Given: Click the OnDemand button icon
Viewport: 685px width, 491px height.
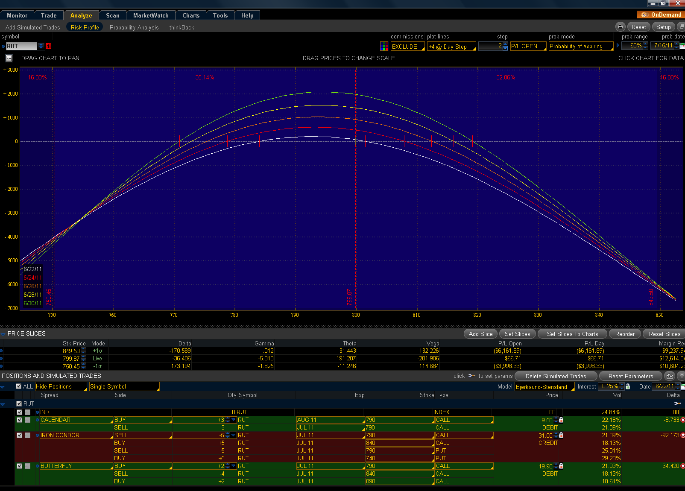Looking at the screenshot, I should [645, 15].
